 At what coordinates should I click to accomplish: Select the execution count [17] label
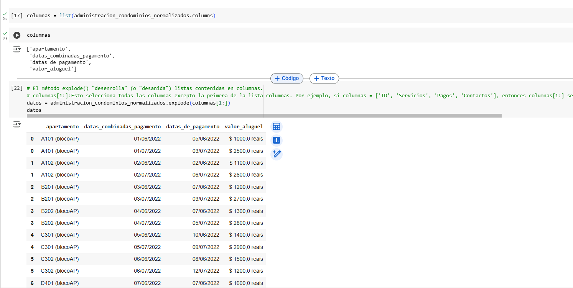[x=17, y=16]
